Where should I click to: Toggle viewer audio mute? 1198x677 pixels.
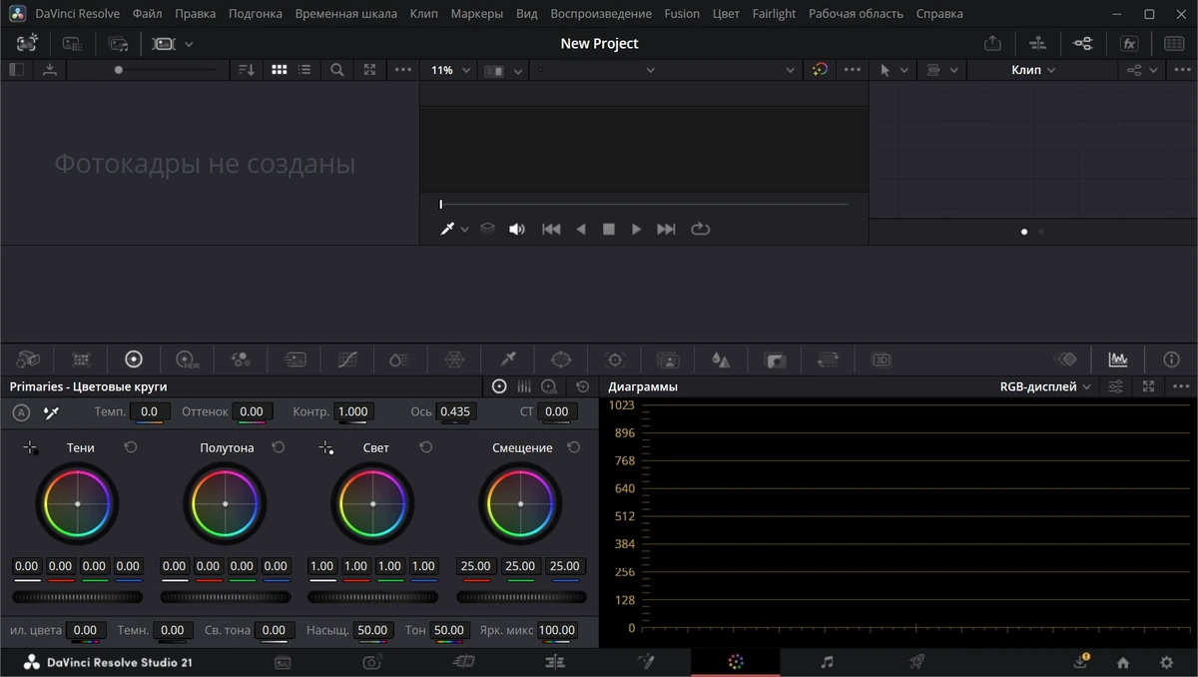click(517, 229)
